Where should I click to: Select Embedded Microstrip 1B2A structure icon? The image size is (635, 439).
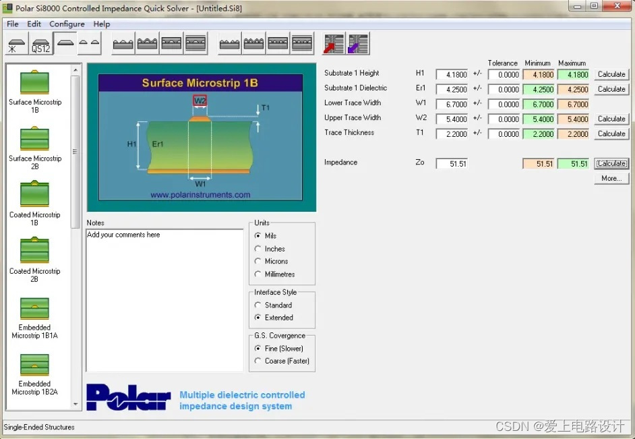(35, 364)
